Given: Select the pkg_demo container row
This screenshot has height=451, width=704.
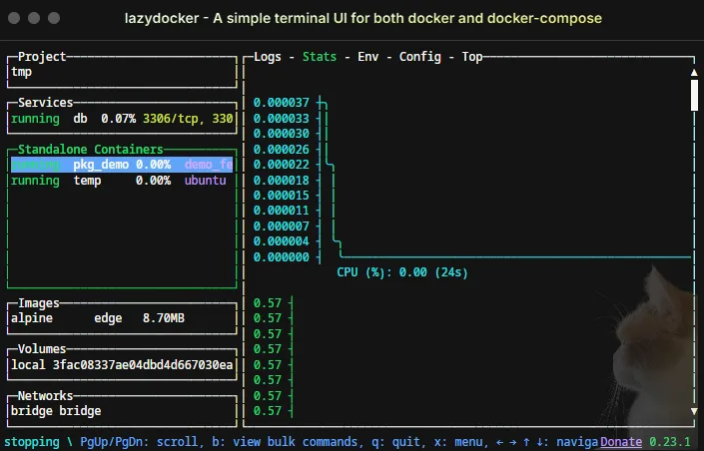Looking at the screenshot, I should pyautogui.click(x=122, y=165).
